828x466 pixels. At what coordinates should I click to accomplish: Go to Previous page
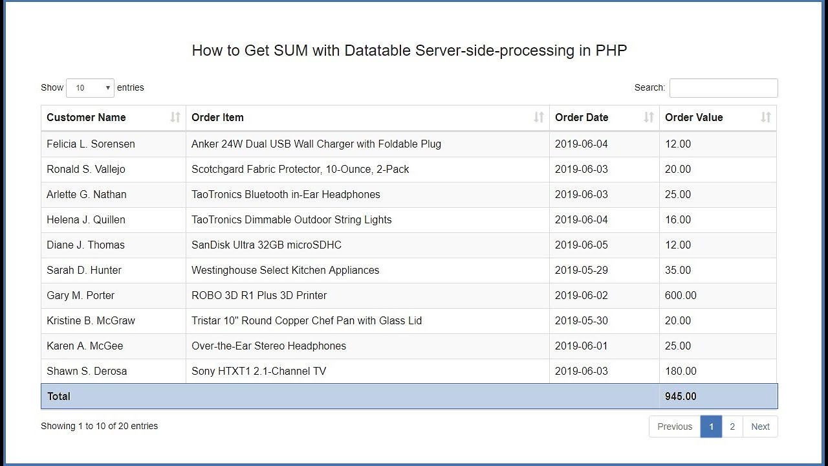(675, 427)
